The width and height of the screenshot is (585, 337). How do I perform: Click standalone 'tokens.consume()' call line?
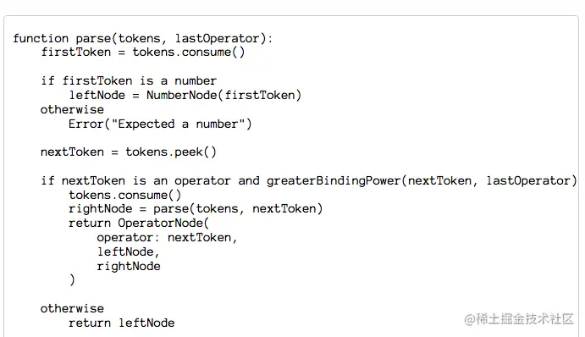tap(125, 196)
